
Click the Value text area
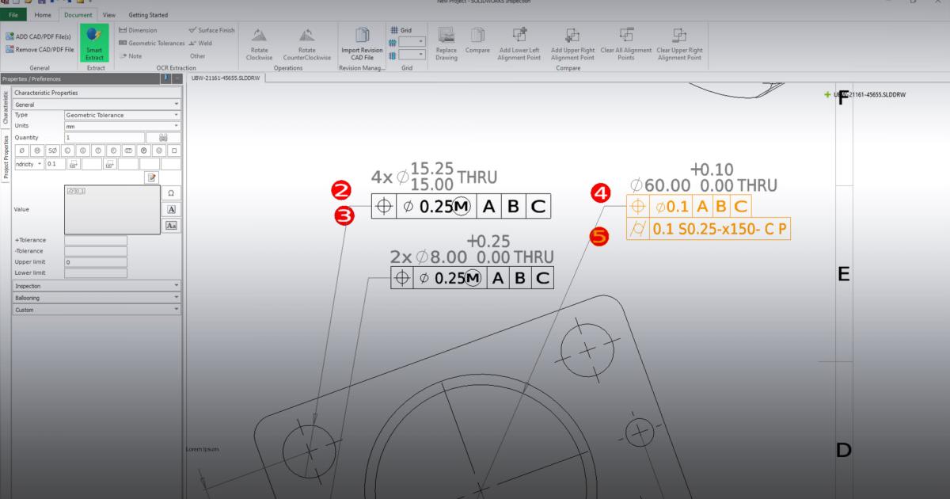click(x=111, y=210)
